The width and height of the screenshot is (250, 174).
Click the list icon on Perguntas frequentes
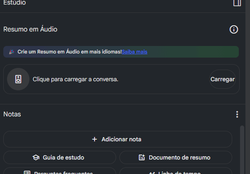27,172
